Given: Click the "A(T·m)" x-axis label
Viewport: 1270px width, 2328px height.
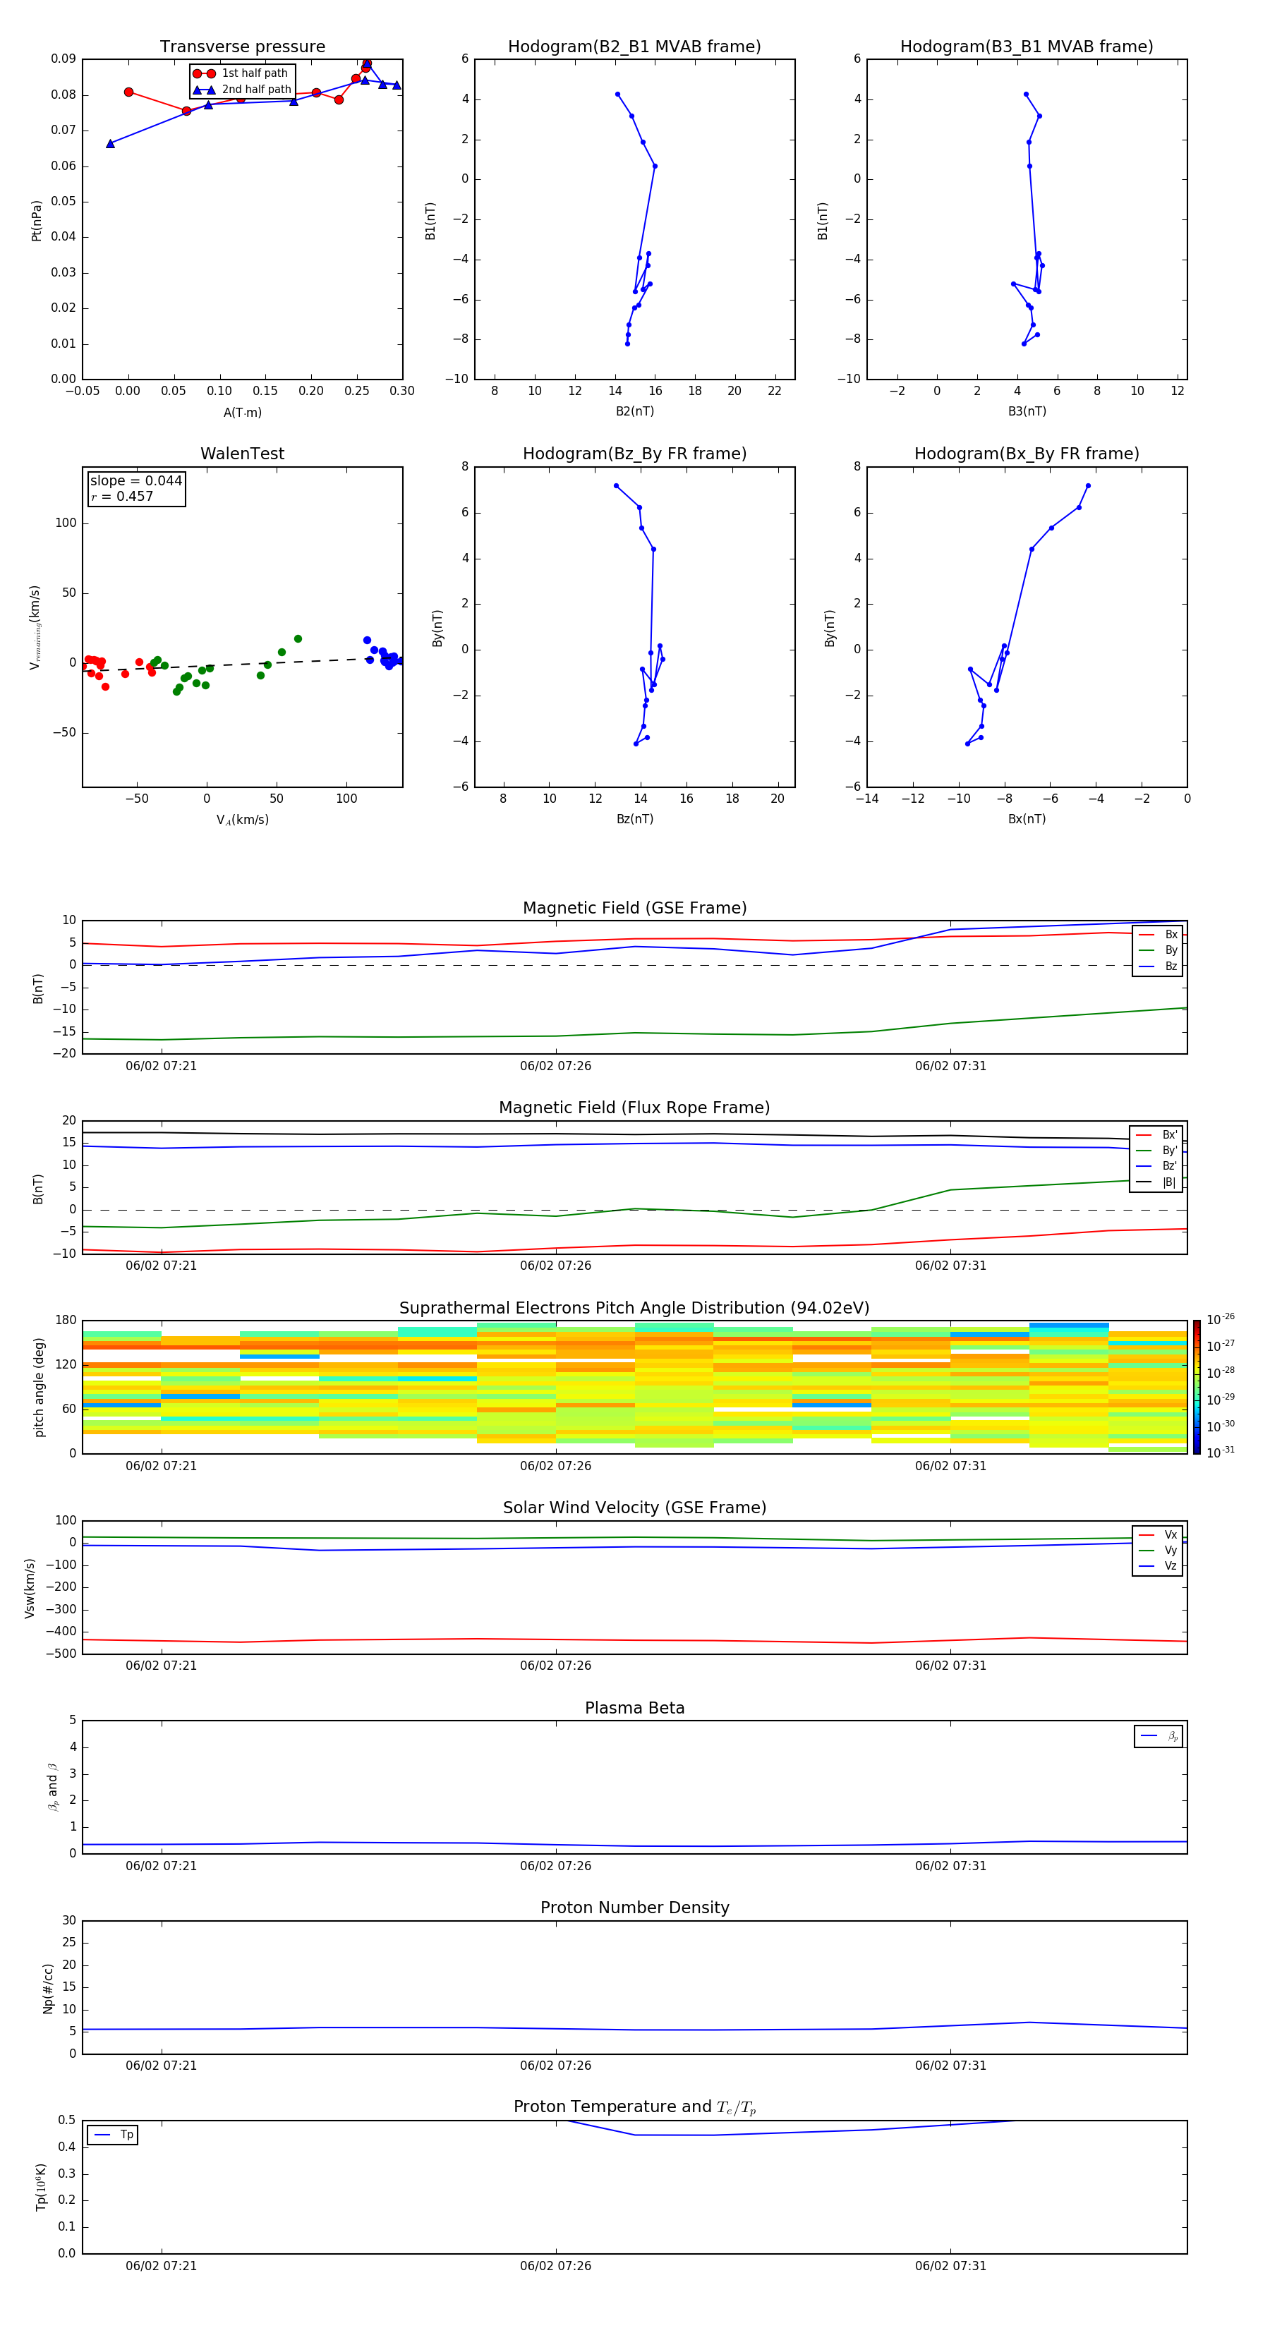Looking at the screenshot, I should (242, 413).
